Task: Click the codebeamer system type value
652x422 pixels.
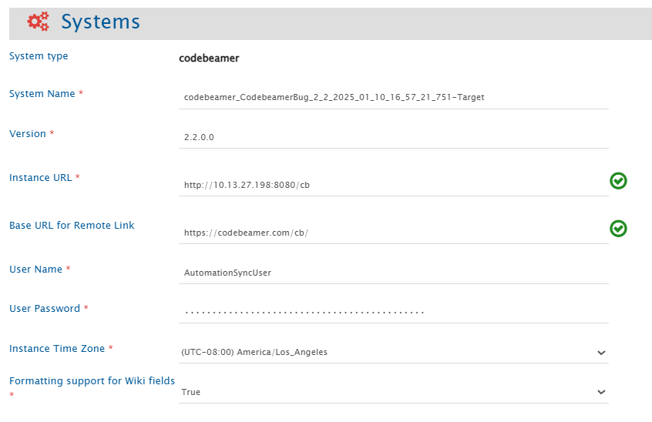Action: 209,58
